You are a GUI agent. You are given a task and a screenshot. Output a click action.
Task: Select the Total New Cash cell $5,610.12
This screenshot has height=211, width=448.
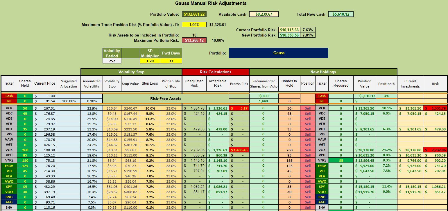pos(341,14)
